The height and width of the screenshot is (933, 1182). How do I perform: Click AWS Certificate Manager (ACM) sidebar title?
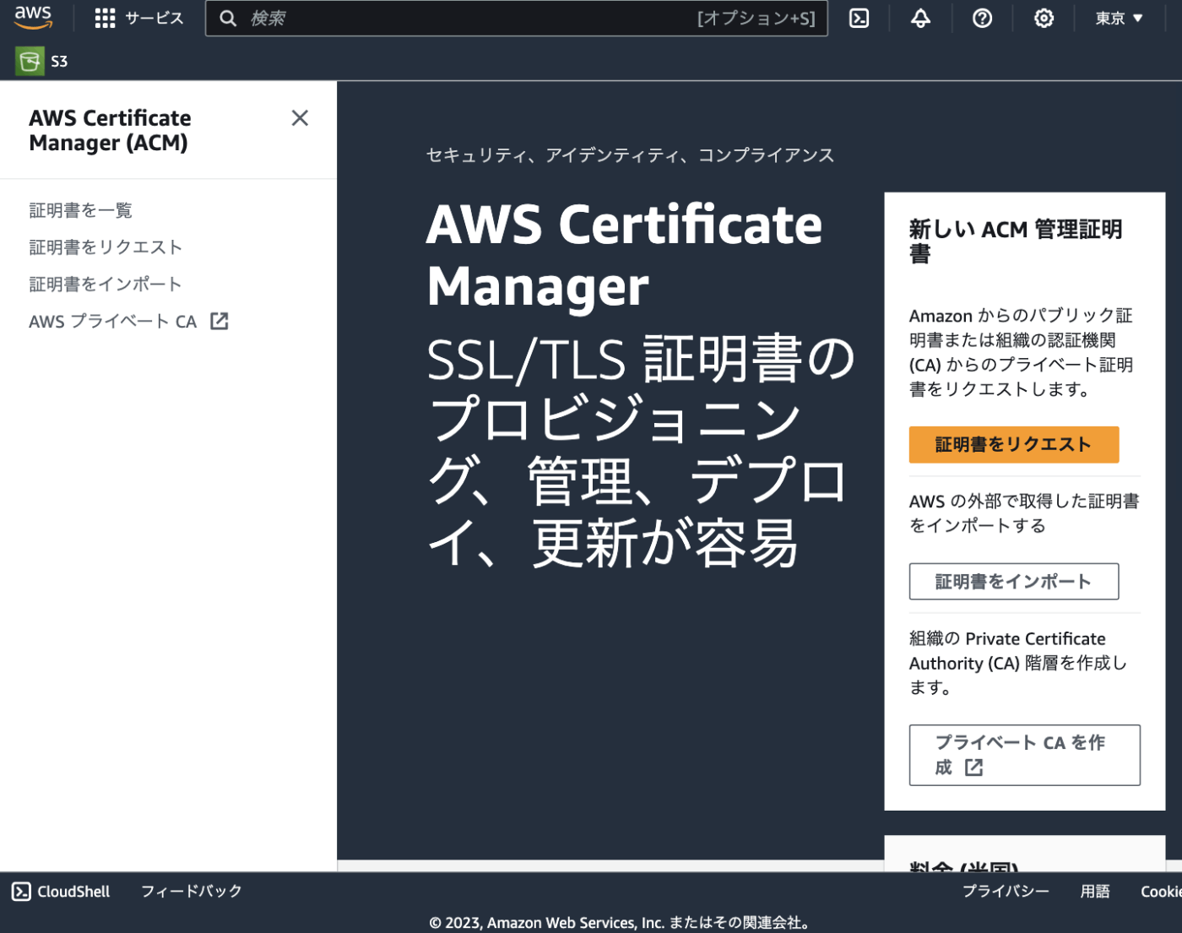pyautogui.click(x=110, y=131)
